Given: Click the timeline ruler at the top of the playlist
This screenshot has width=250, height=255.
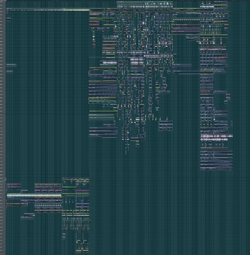Looking at the screenshot, I should point(128,1).
